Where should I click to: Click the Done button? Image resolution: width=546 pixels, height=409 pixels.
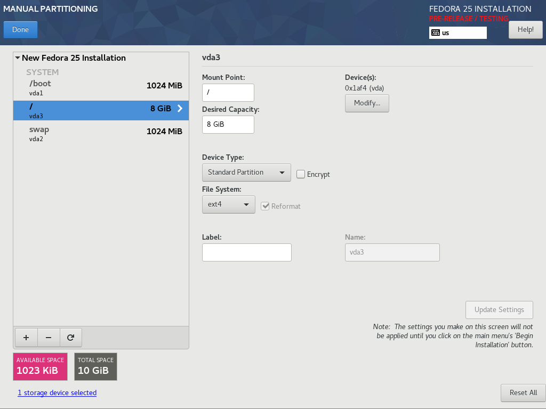tap(21, 30)
